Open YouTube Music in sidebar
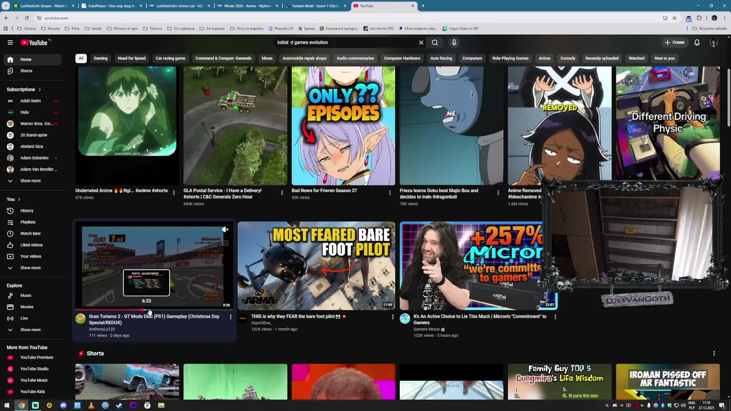The image size is (731, 411). (x=32, y=380)
